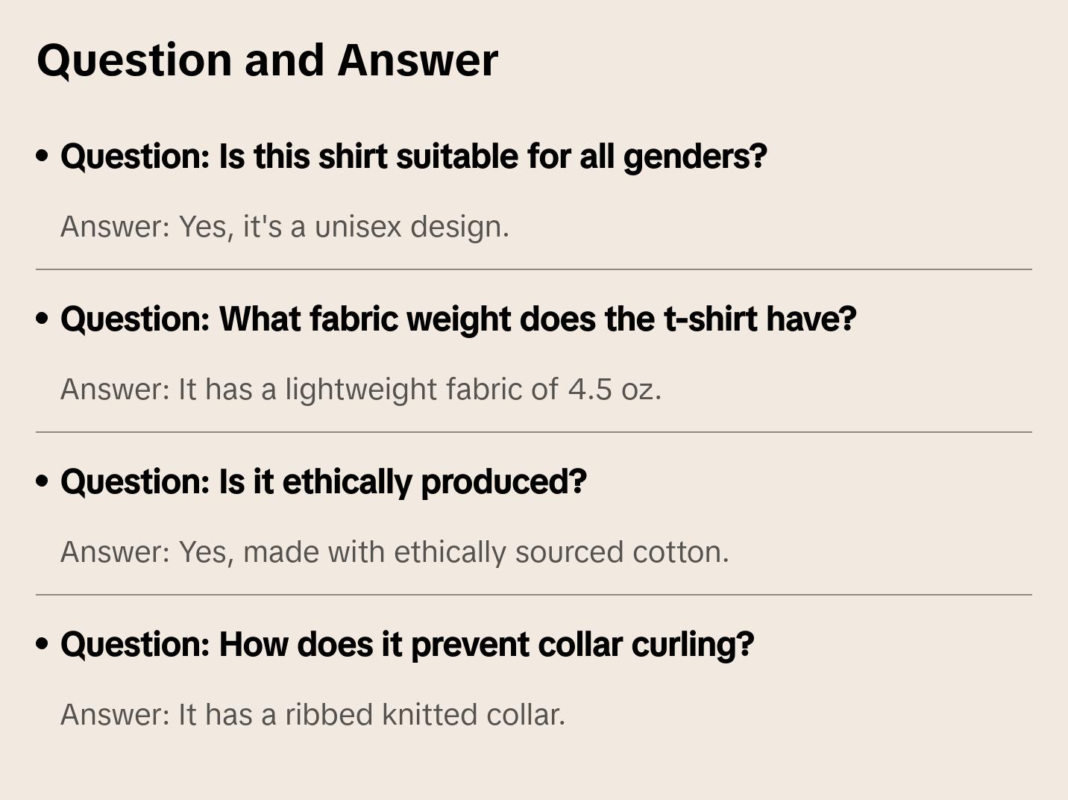Click the bullet beside the fabric weight question
Image resolution: width=1068 pixels, height=800 pixels.
[43, 319]
